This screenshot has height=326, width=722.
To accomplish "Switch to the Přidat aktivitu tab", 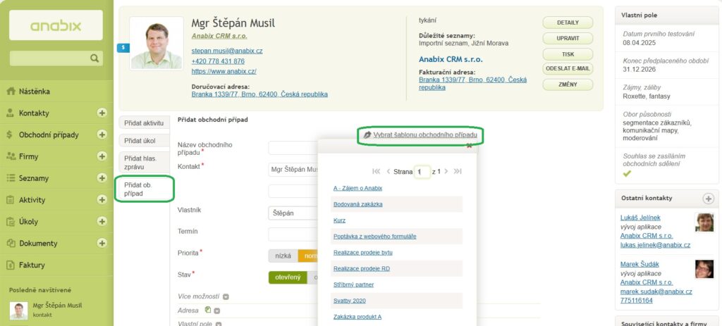I will click(144, 123).
